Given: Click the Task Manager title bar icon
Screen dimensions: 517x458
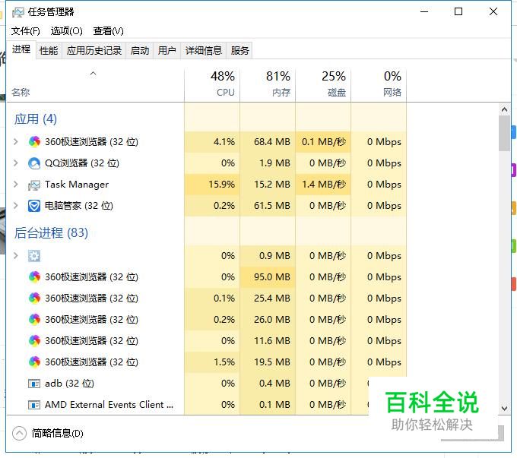Looking at the screenshot, I should tap(18, 12).
